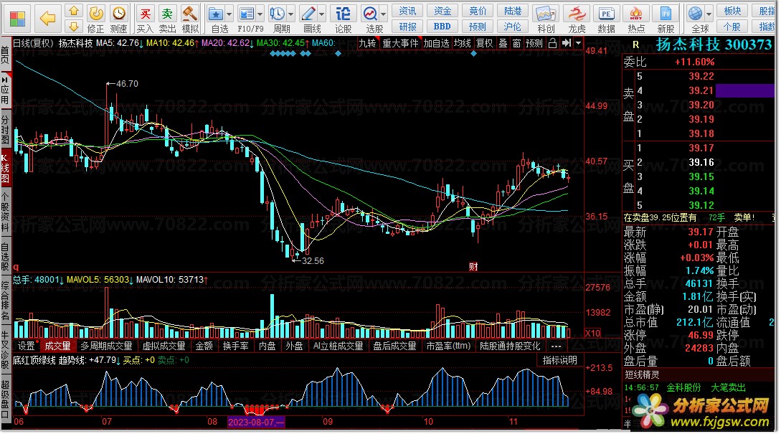Select the 成交量 volume tab
781x434 pixels.
57,346
